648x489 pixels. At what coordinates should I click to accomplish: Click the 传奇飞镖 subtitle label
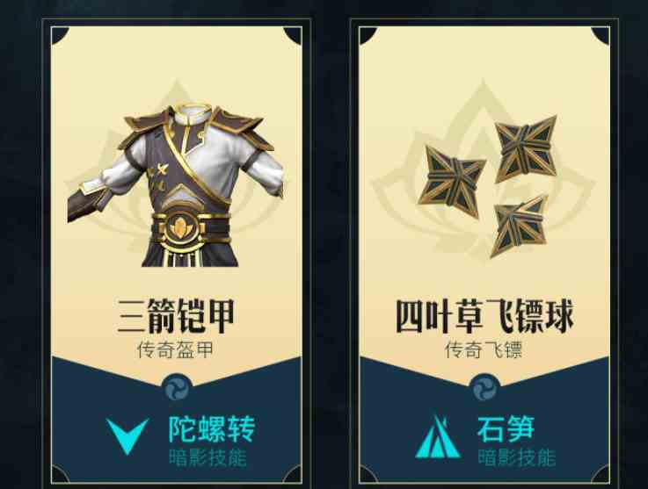tap(484, 350)
